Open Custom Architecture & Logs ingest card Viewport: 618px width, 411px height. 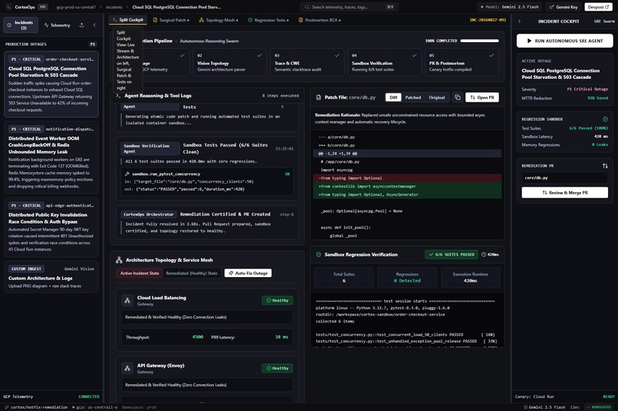point(51,277)
